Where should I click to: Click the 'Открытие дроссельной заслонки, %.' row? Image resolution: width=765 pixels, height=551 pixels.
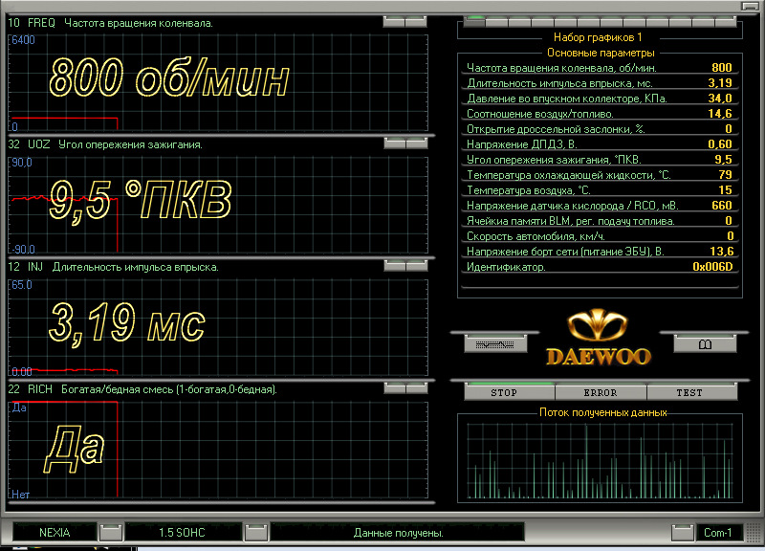pyautogui.click(x=600, y=129)
